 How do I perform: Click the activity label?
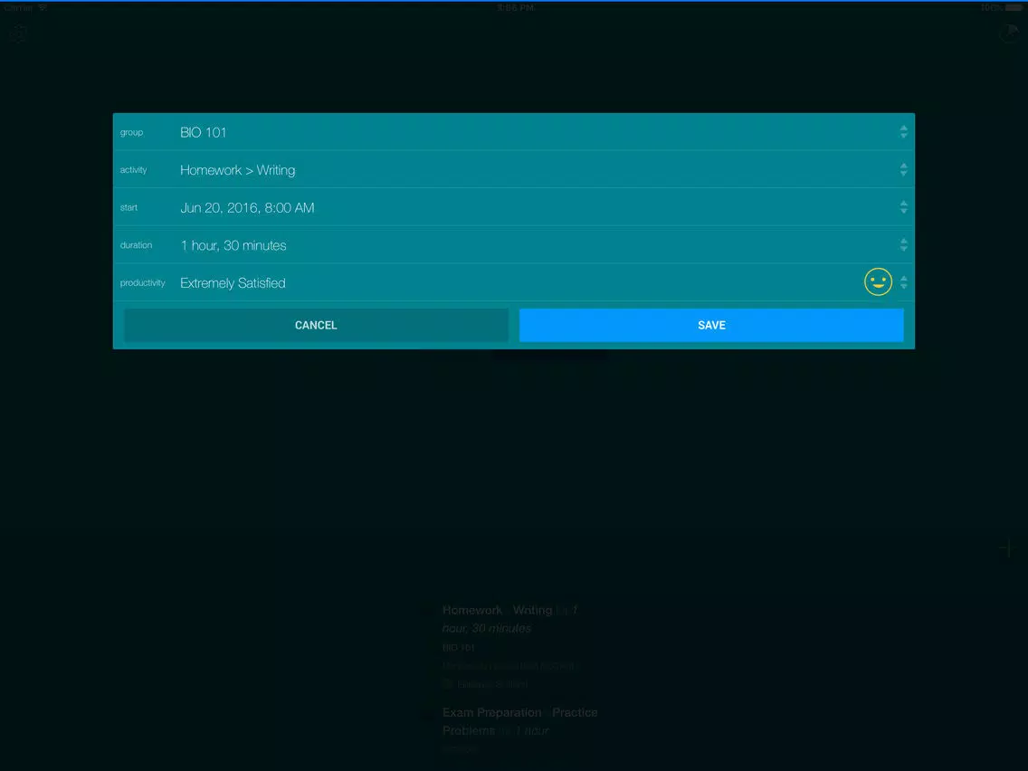133,170
